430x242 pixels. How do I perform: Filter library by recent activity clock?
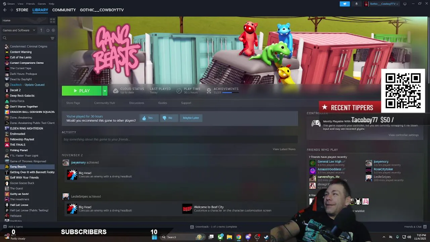pyautogui.click(x=48, y=30)
